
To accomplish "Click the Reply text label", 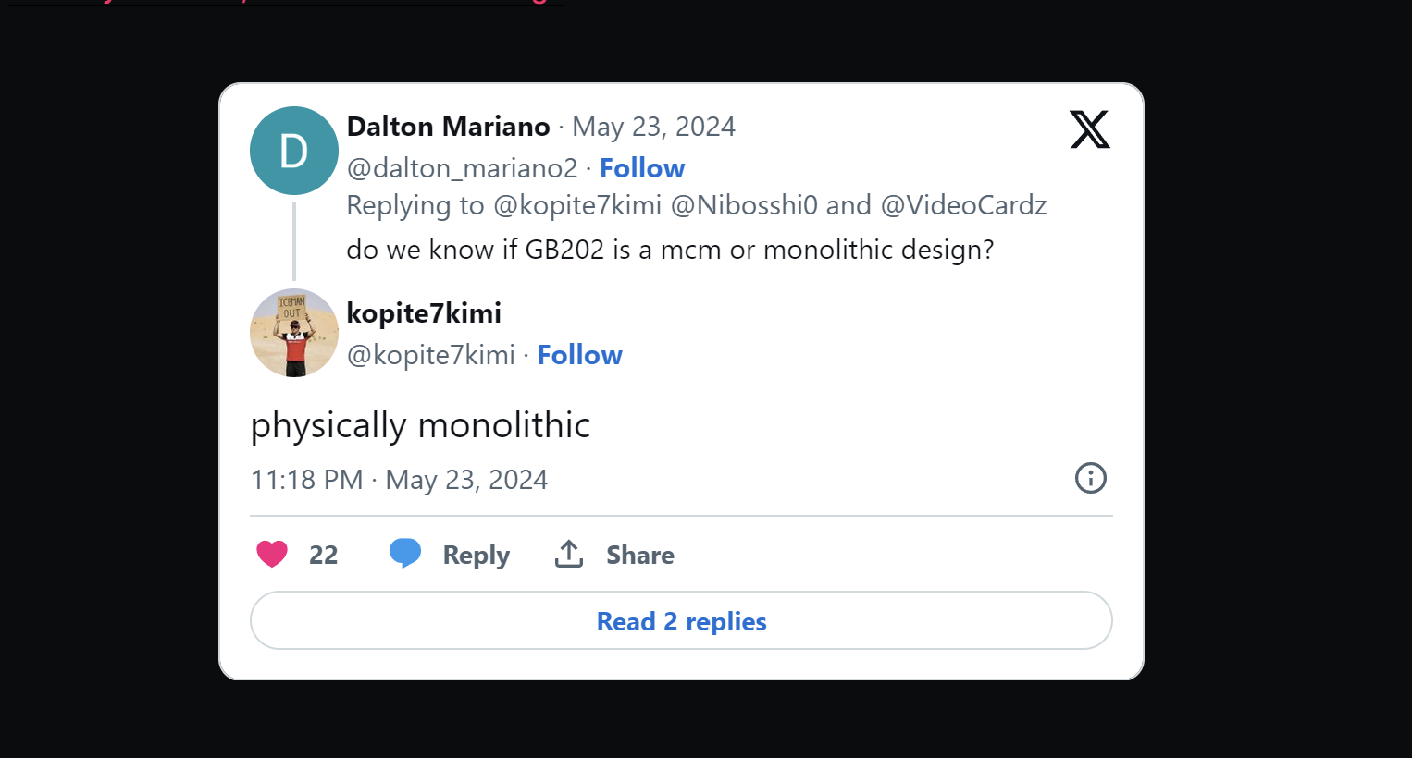I will coord(476,555).
